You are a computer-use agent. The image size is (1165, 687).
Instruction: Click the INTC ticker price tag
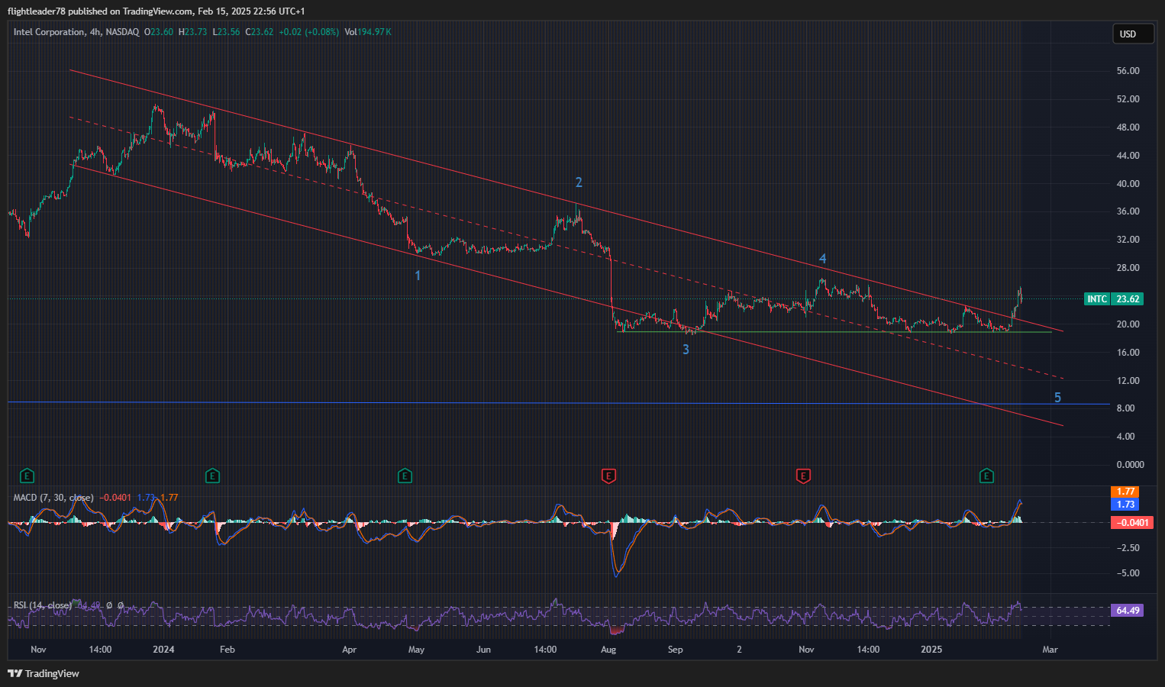click(x=1097, y=299)
